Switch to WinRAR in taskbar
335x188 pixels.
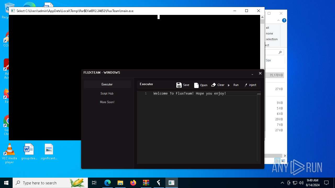(x=146, y=183)
